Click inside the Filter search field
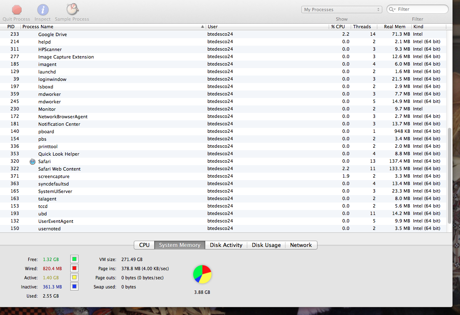Screen dimensions: 460x315 (418, 10)
